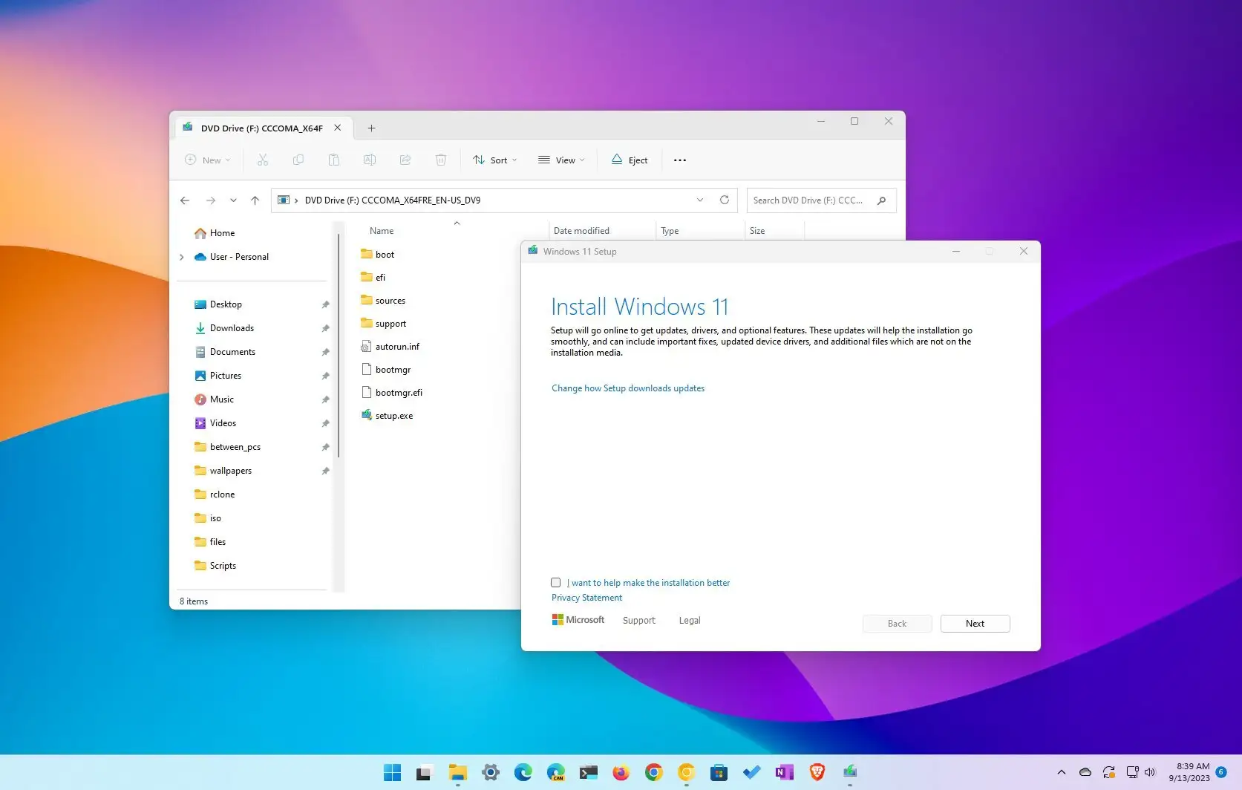Open the View dropdown menu
1242x790 pixels.
coord(562,160)
